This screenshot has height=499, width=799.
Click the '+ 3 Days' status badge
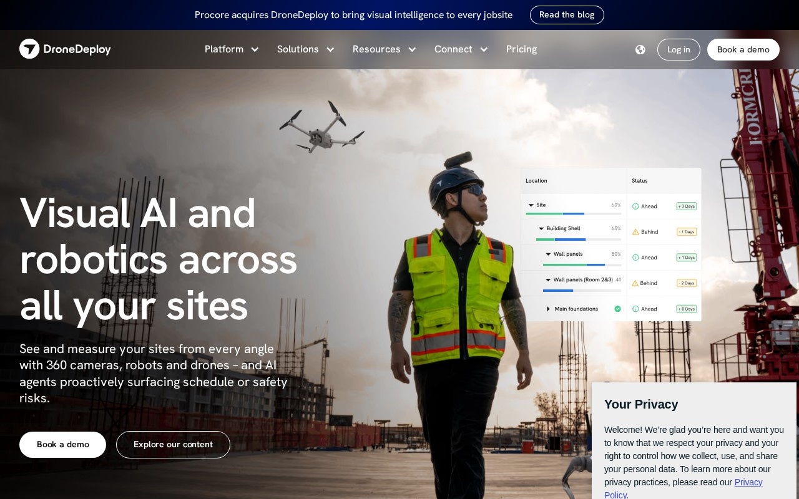tap(687, 206)
